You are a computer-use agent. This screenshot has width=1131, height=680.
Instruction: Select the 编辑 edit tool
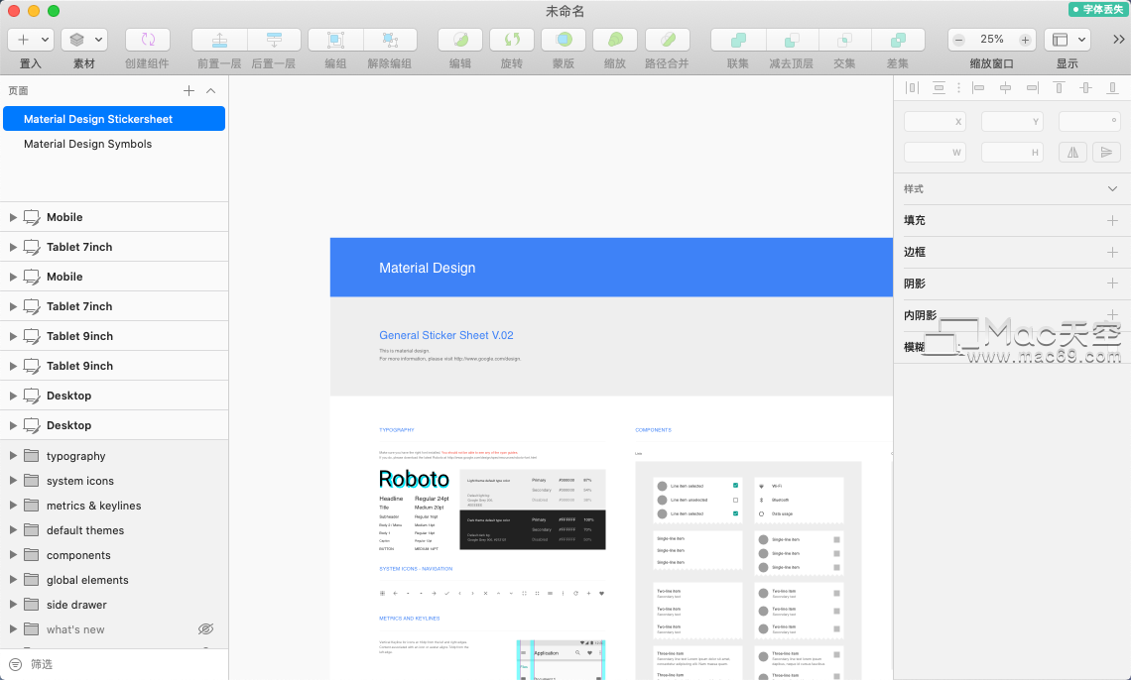460,40
